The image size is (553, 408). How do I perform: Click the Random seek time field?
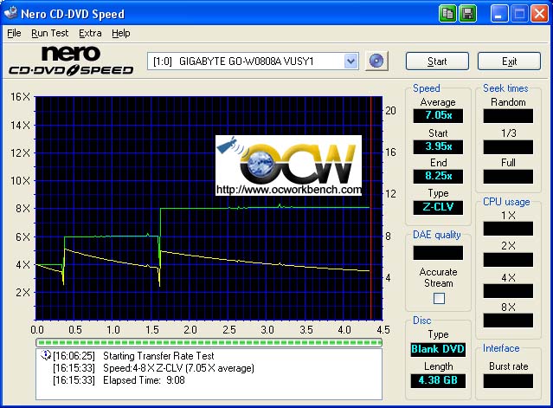click(x=508, y=116)
